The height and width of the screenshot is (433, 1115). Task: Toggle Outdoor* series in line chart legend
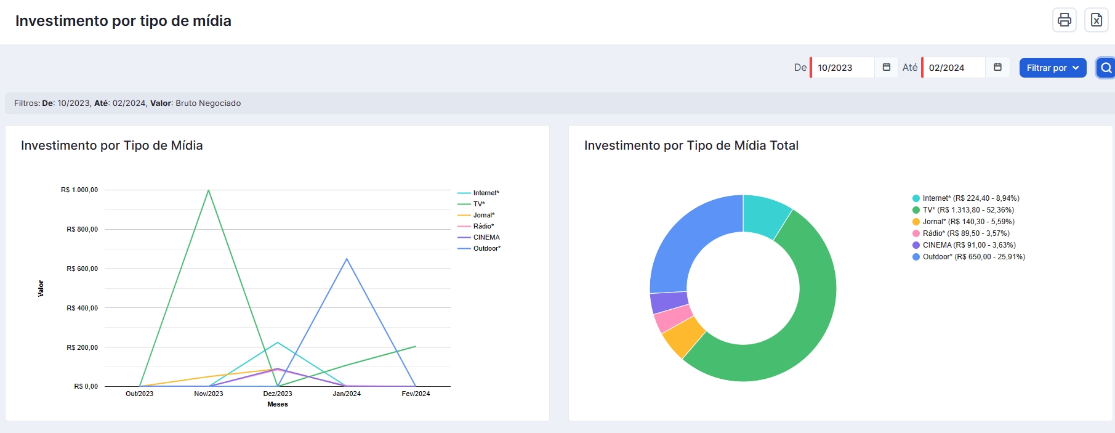[x=479, y=248]
